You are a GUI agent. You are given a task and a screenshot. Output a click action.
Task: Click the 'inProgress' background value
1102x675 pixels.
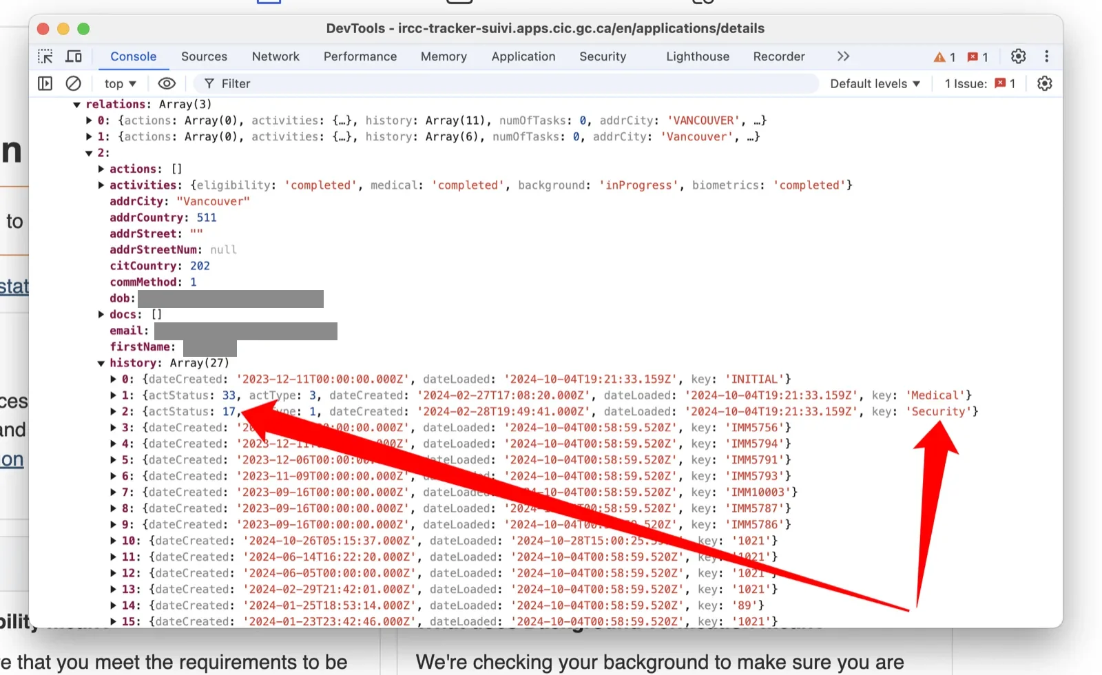pyautogui.click(x=638, y=185)
